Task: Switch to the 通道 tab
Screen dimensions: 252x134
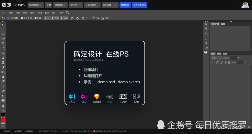Action: pos(219,53)
